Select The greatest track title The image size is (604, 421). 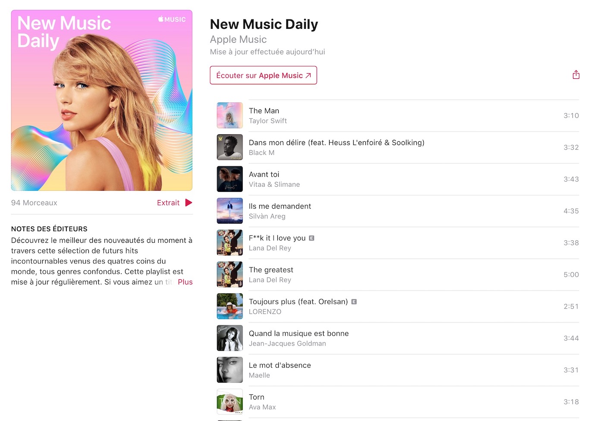click(x=271, y=270)
